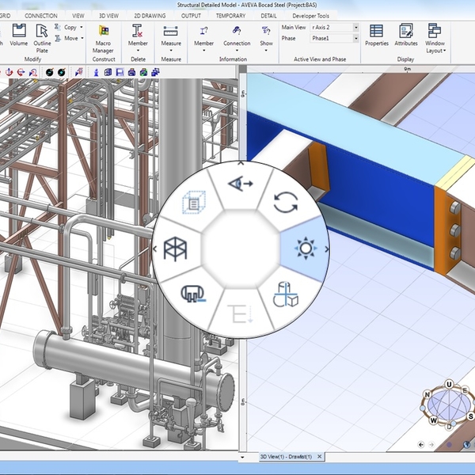
Task: Click the top chevron on radial menu
Action: point(241,163)
